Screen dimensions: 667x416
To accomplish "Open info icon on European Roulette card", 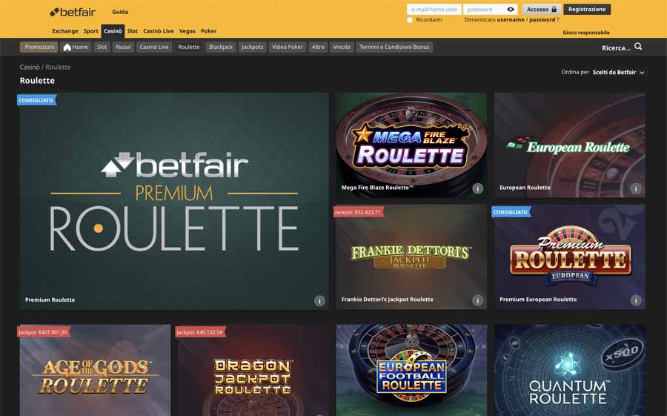I will [x=636, y=188].
